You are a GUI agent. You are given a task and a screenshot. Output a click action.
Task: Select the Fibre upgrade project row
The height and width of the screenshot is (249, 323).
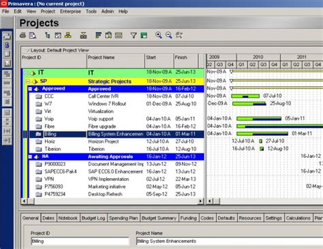click(x=116, y=127)
